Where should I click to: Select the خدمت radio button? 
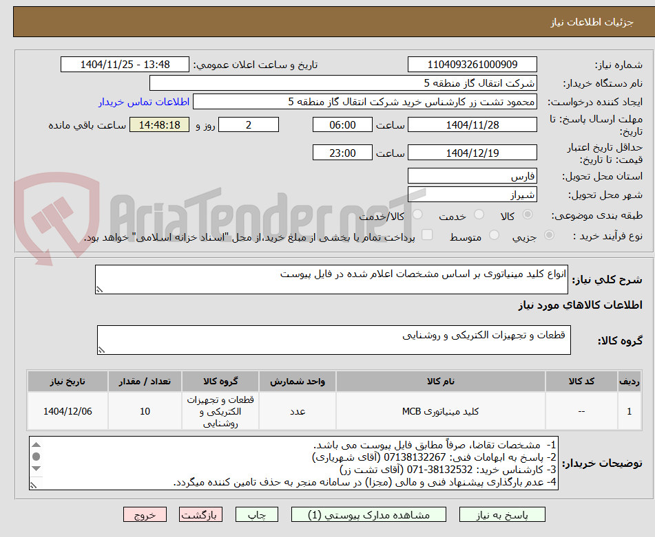479,215
